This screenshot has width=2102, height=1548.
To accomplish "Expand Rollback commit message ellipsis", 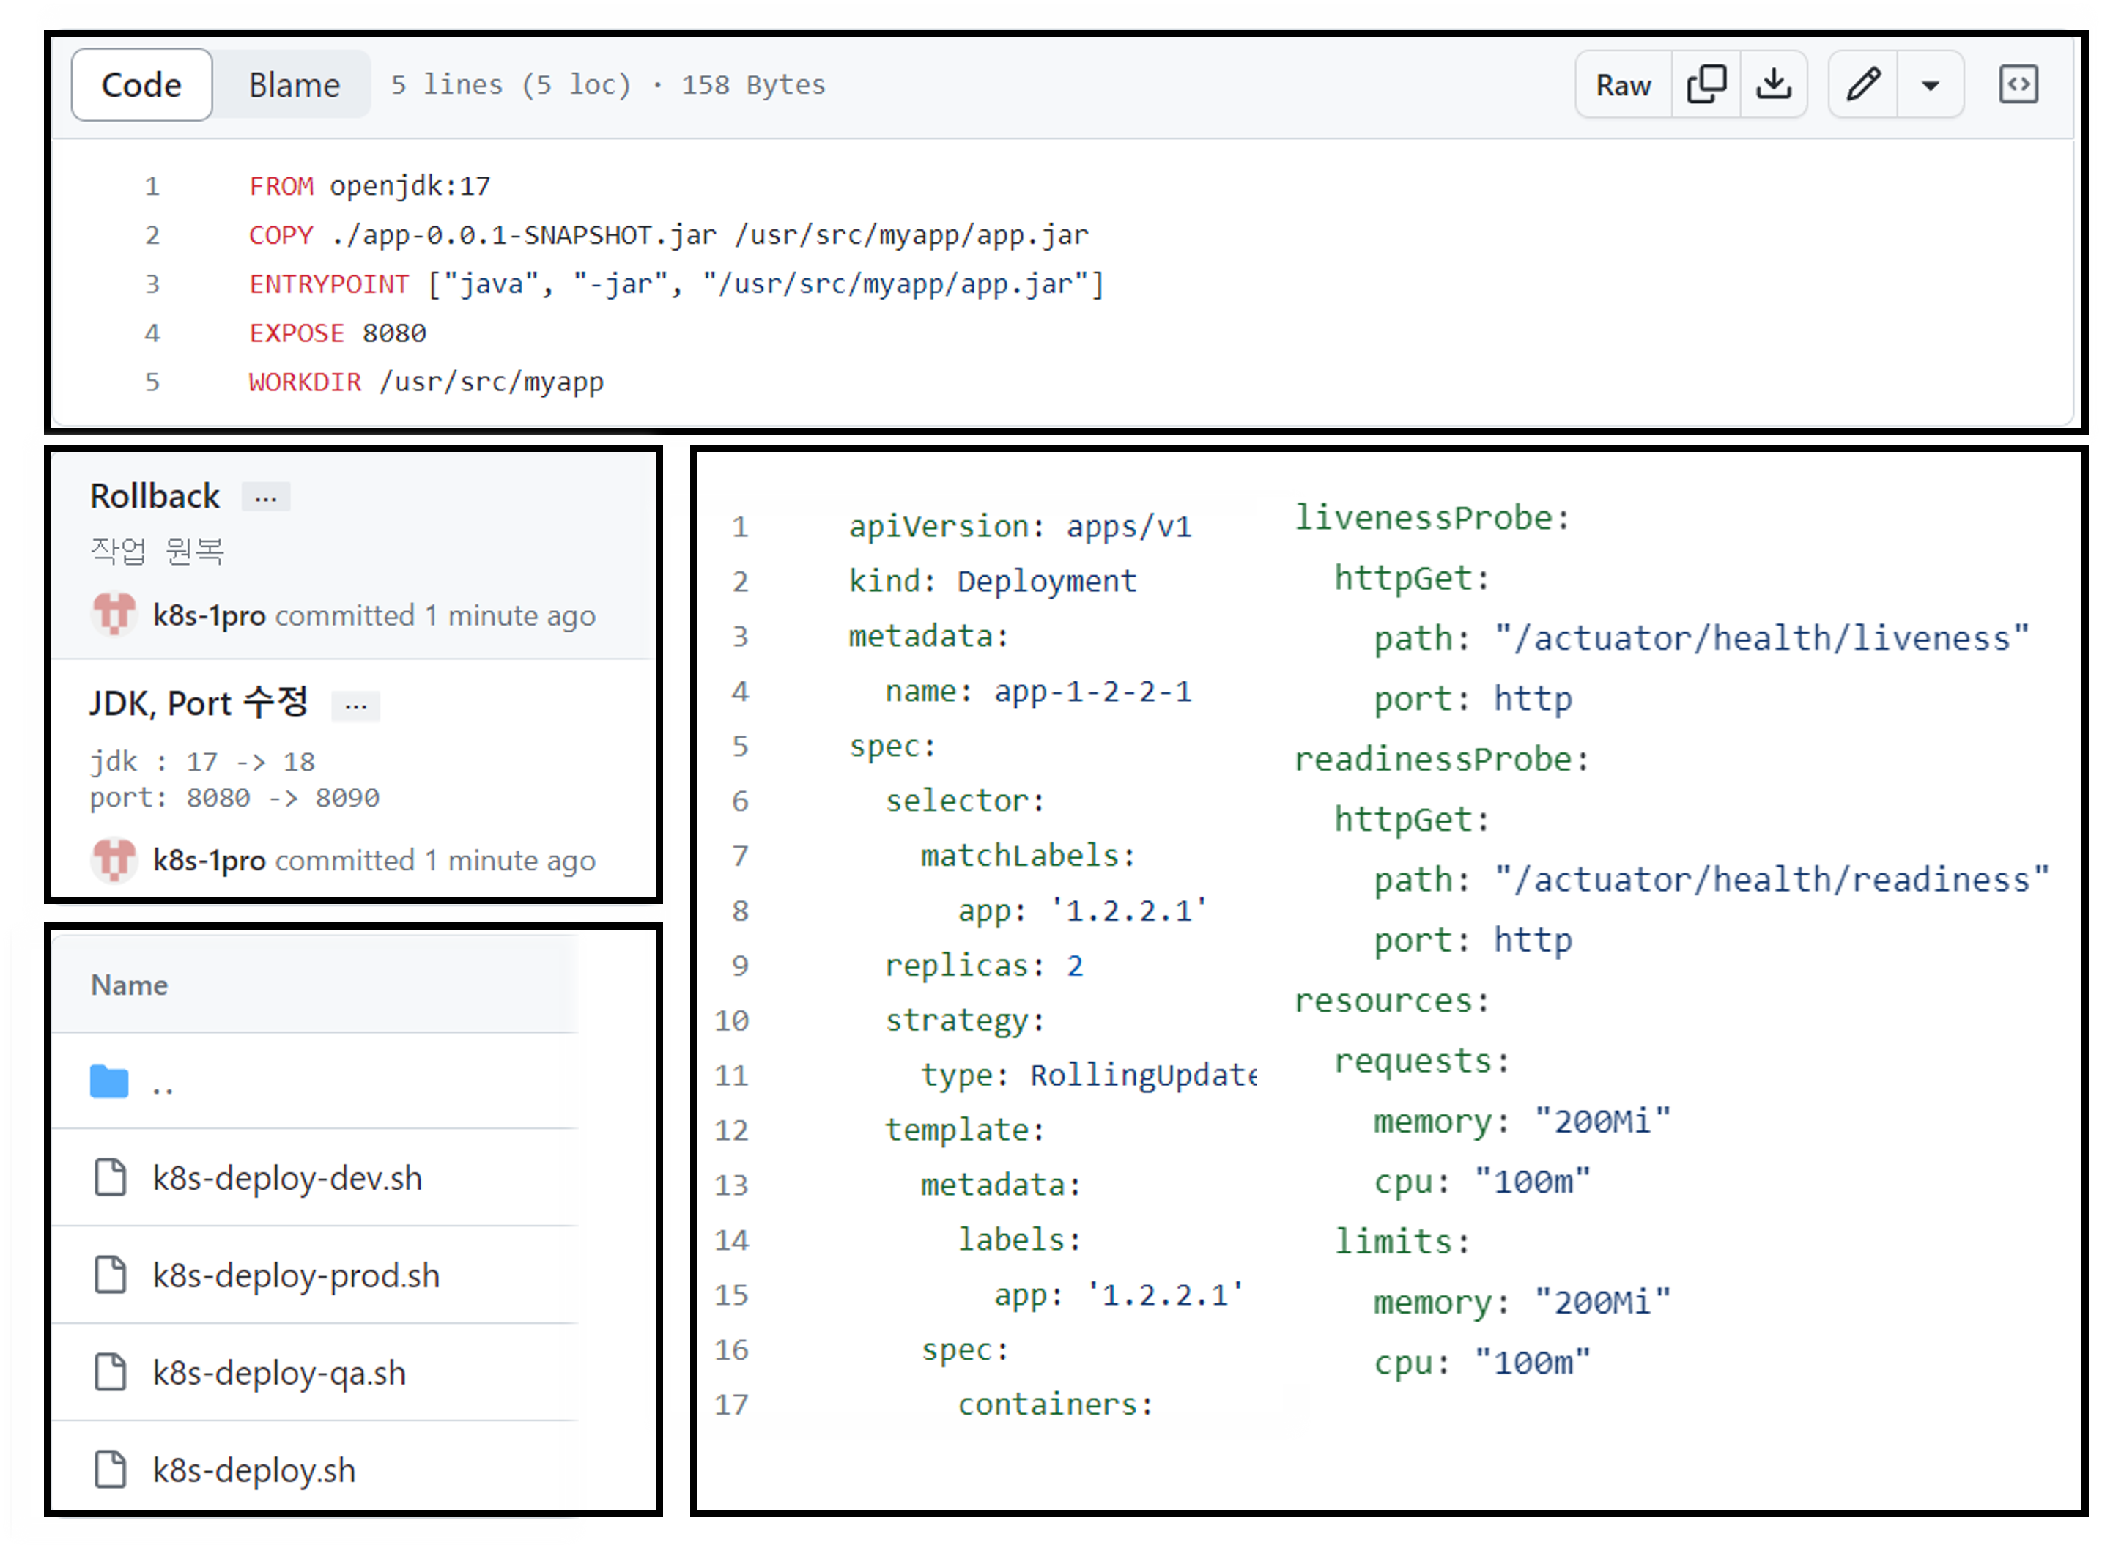I will pos(265,497).
